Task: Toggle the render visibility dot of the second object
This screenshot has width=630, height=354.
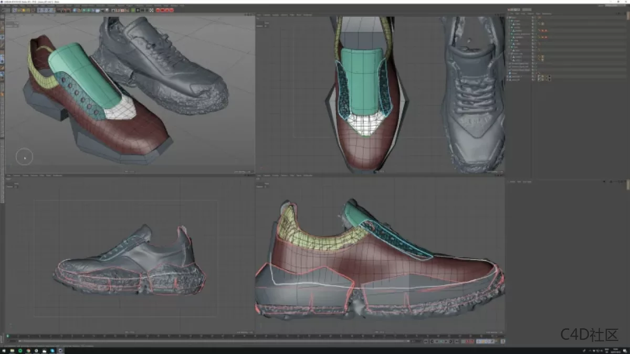Action: coord(532,21)
